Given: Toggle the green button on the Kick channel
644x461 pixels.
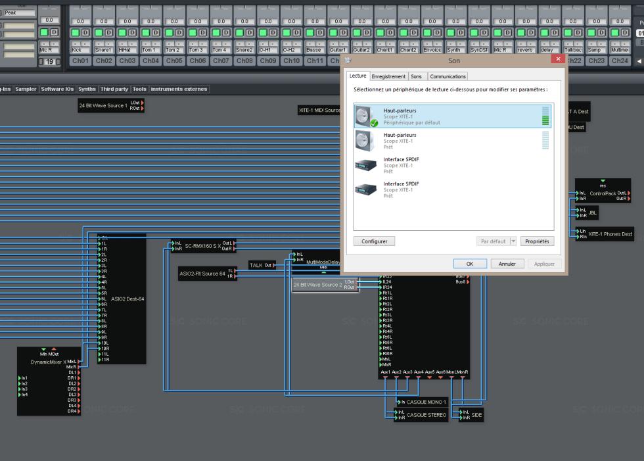Looking at the screenshot, I should tap(75, 32).
